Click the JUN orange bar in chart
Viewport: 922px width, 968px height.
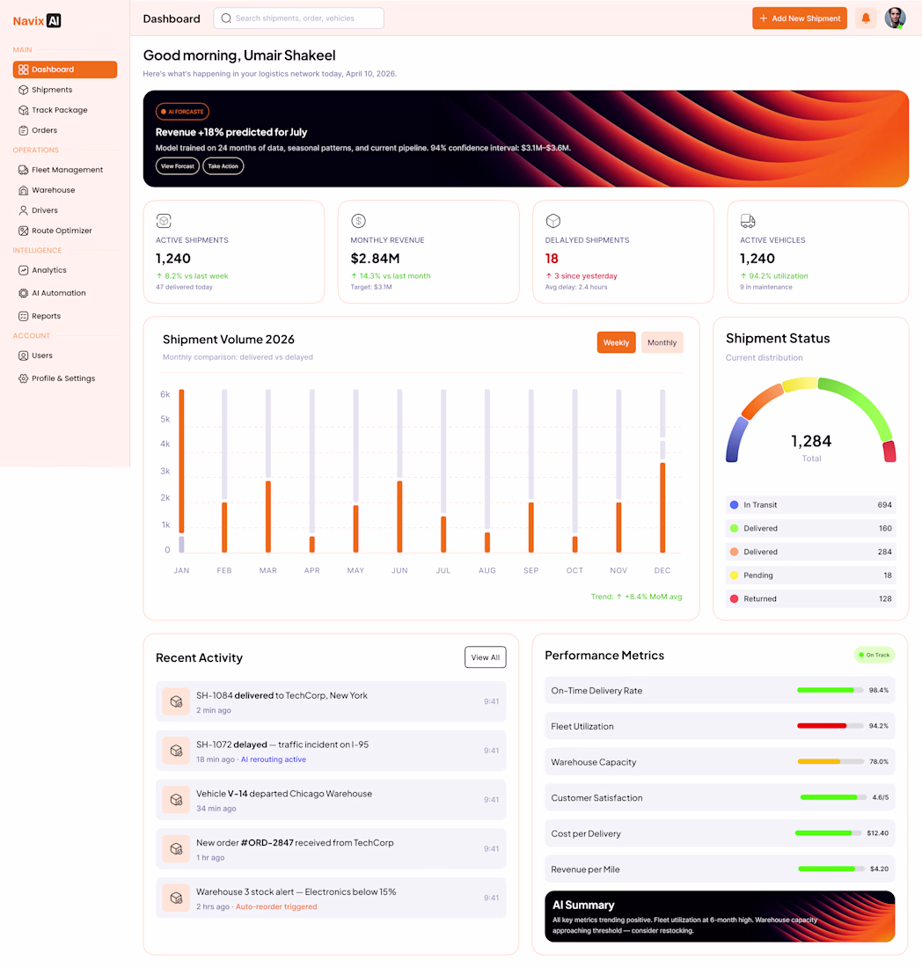click(x=400, y=517)
